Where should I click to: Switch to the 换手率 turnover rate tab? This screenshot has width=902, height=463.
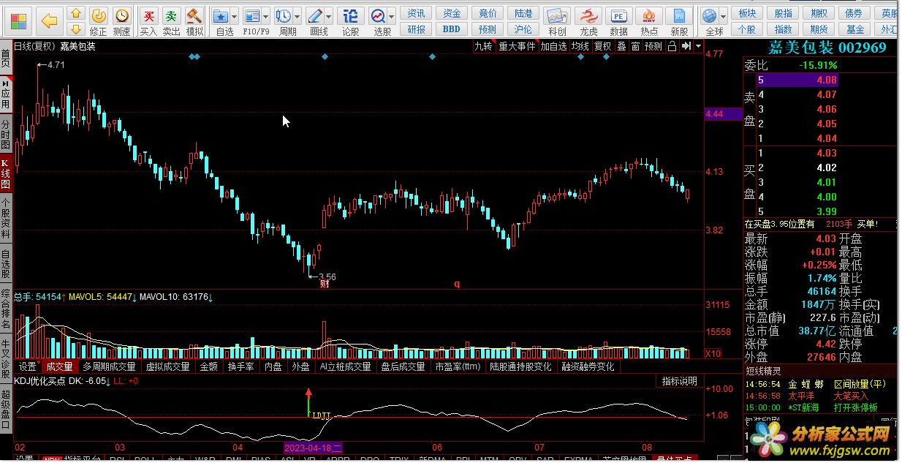(240, 366)
